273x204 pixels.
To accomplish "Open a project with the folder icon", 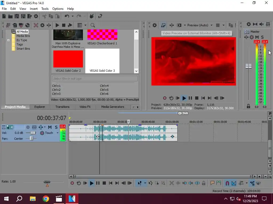I will pos(10,16).
